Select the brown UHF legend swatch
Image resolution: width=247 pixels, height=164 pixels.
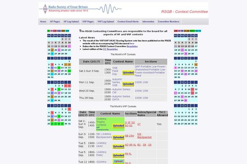pos(63,31)
